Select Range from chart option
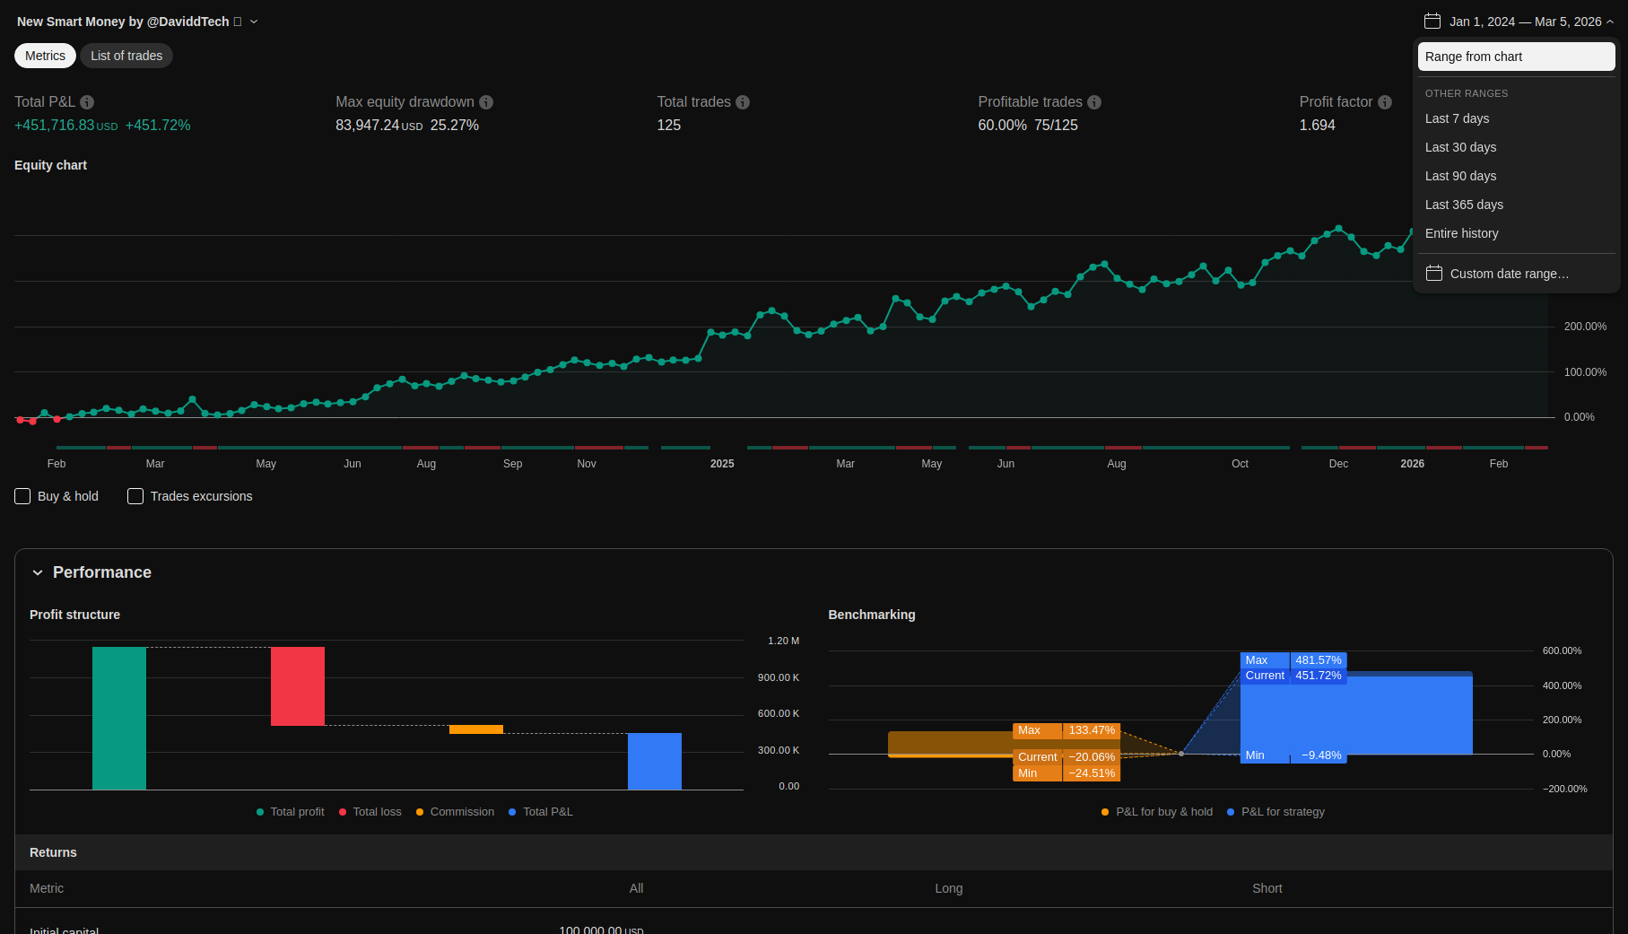 point(1516,57)
